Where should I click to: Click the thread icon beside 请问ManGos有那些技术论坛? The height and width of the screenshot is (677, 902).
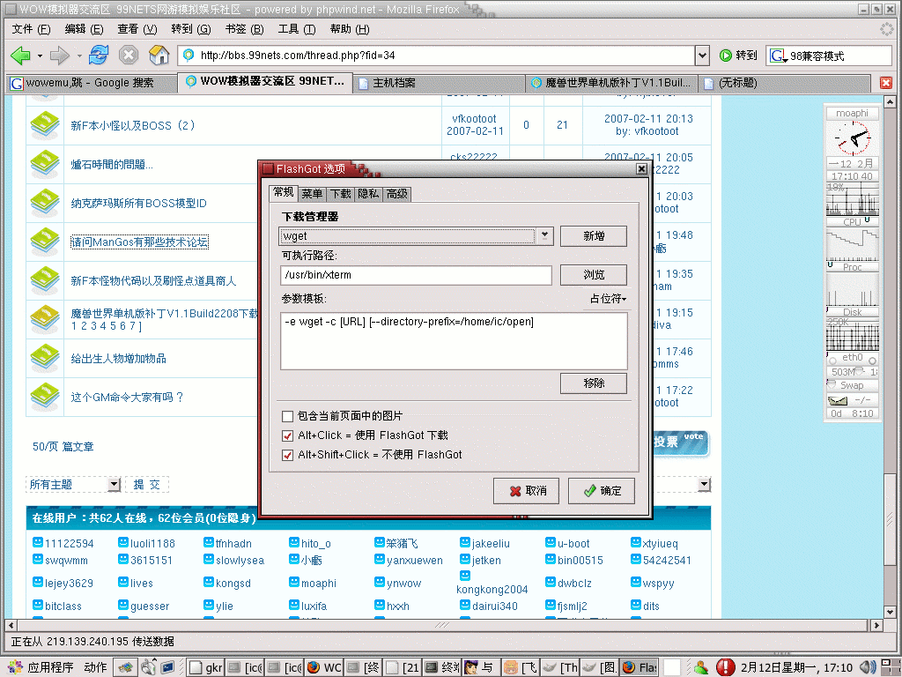tap(45, 242)
